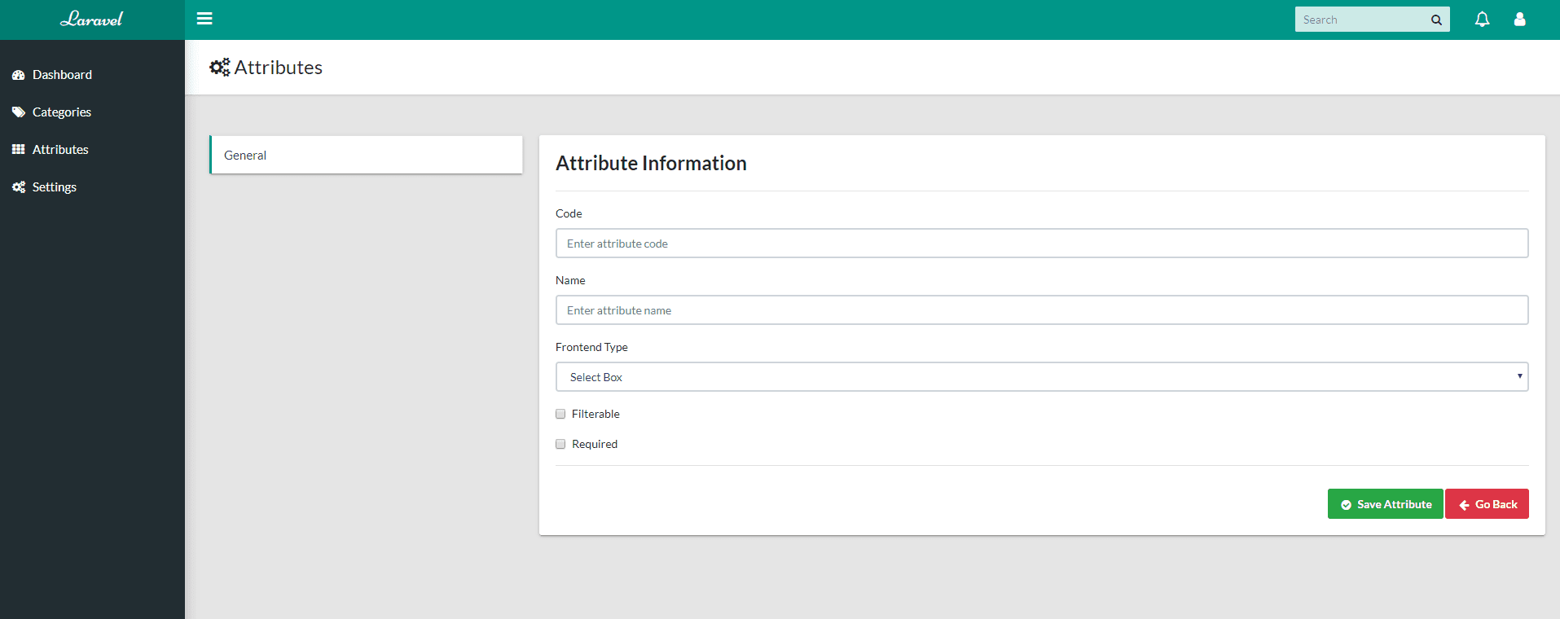Click the Filterable label text

pos(595,414)
